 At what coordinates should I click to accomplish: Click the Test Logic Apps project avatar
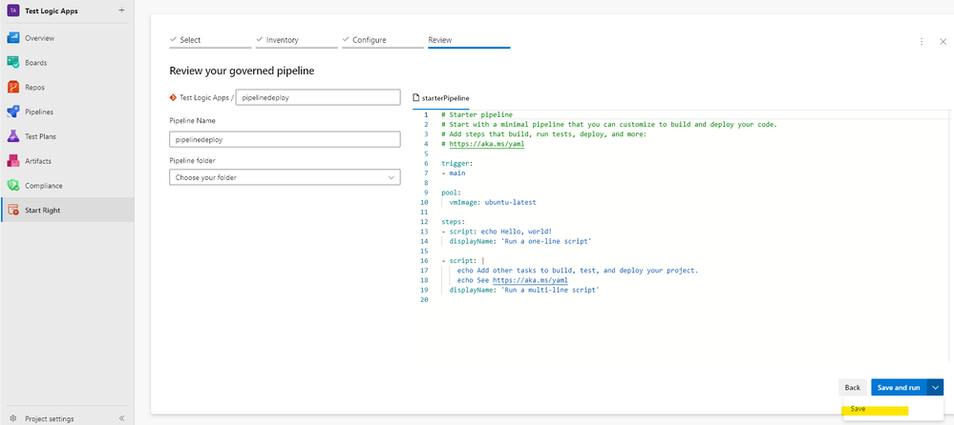(x=13, y=10)
